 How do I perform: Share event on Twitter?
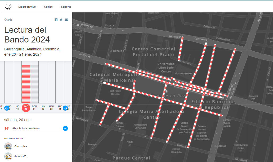[61, 20]
